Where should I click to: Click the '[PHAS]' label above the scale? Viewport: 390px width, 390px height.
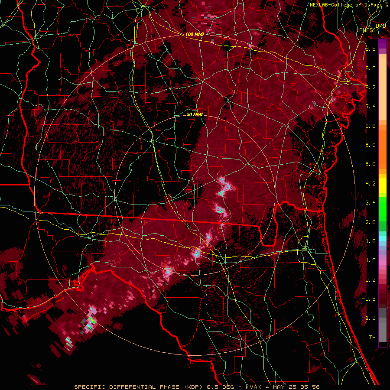point(366,30)
